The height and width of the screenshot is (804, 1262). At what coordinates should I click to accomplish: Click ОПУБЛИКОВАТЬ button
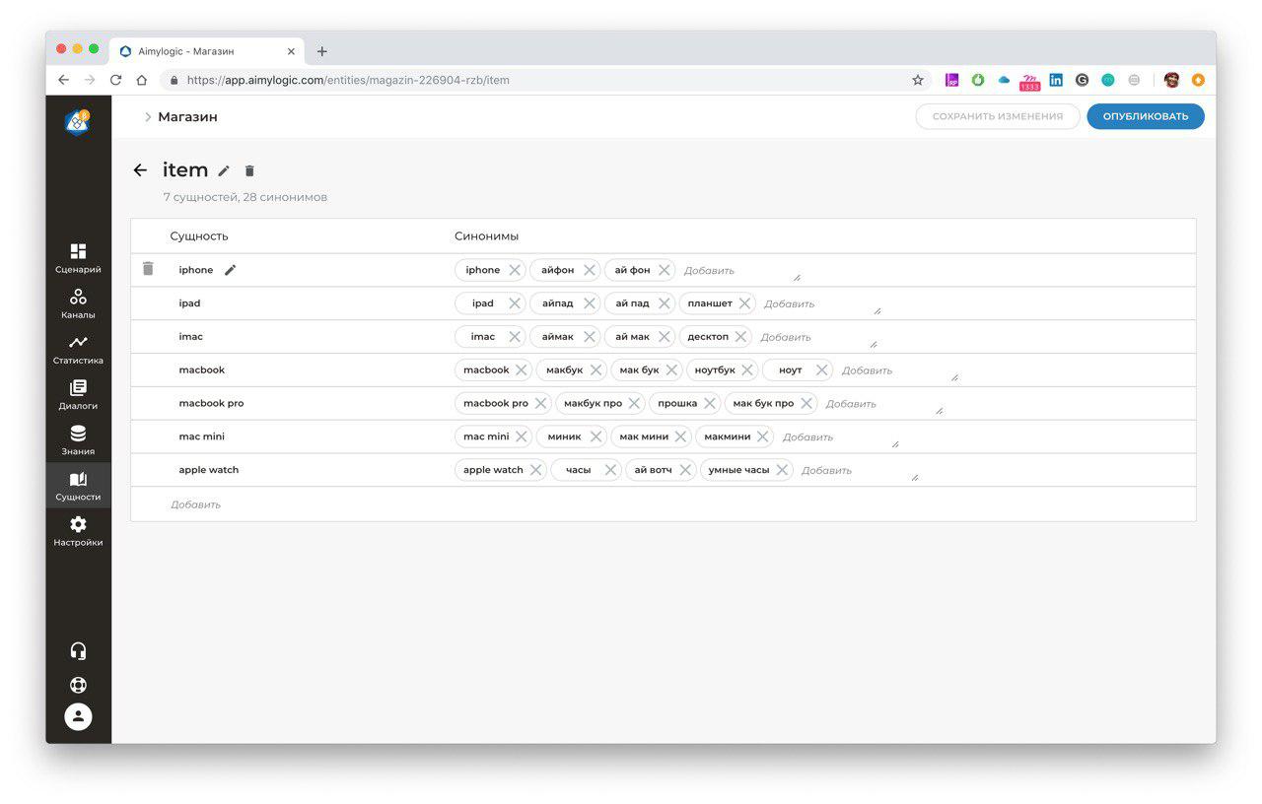point(1146,116)
